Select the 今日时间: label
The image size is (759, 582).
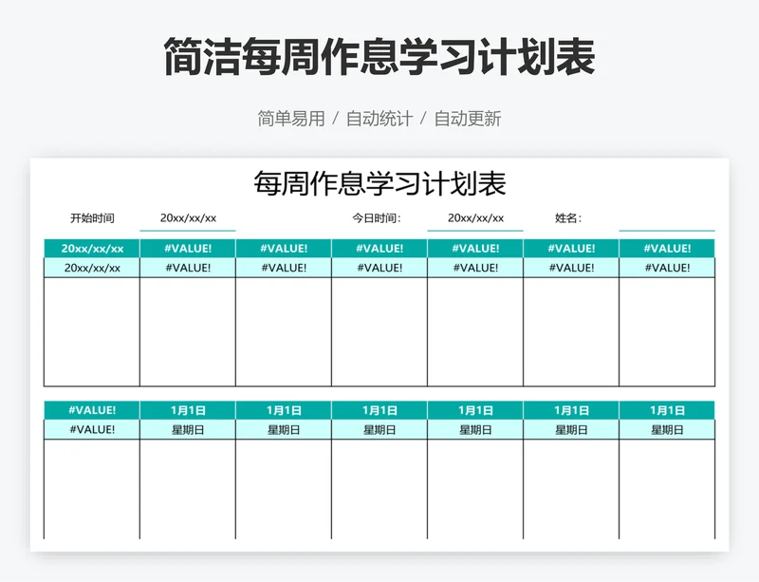tap(376, 218)
